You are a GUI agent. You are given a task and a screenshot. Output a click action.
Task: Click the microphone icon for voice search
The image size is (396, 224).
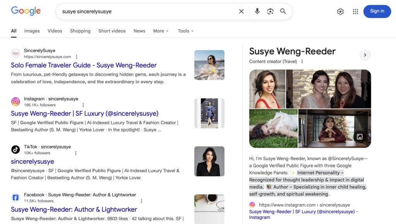257,12
